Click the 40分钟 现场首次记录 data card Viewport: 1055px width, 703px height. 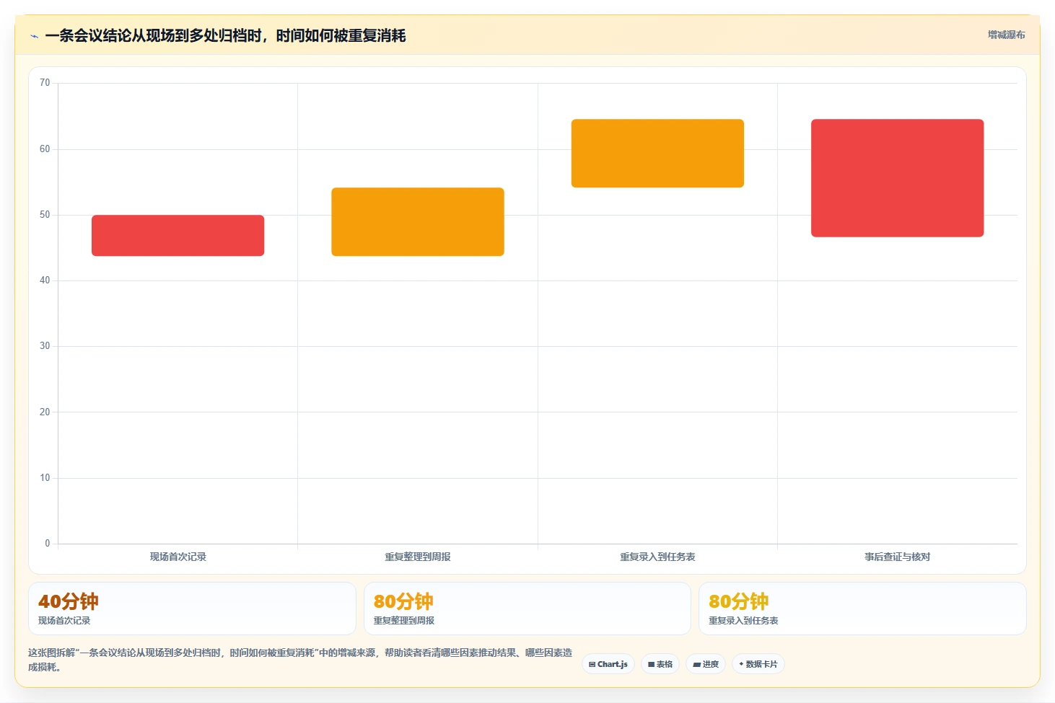192,609
